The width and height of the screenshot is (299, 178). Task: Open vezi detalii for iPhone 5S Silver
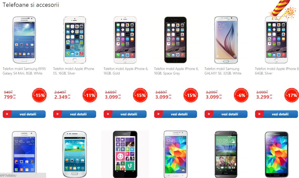click(x=74, y=114)
